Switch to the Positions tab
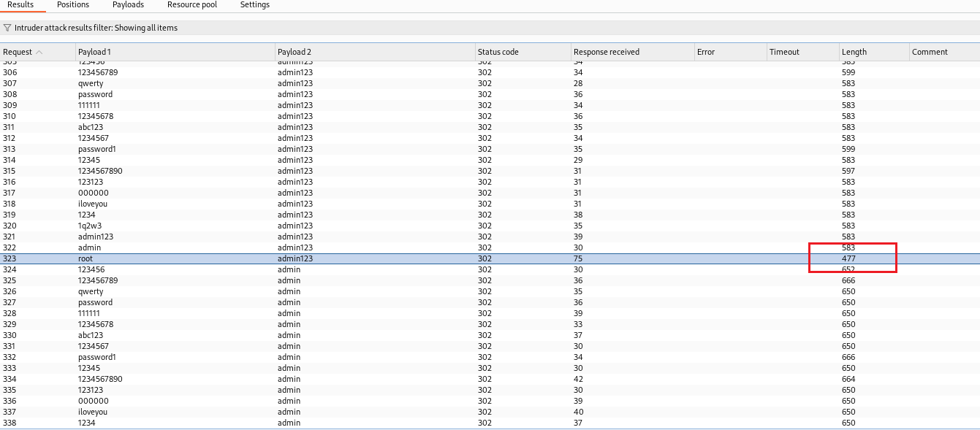The height and width of the screenshot is (430, 980). [x=73, y=5]
